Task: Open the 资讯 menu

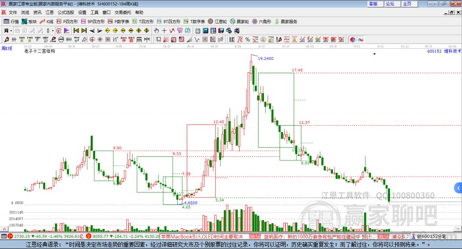Action: (37, 12)
